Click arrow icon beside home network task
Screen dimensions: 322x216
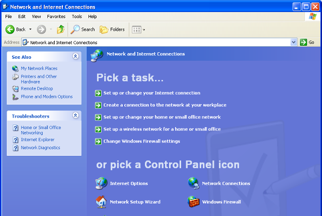pos(98,117)
